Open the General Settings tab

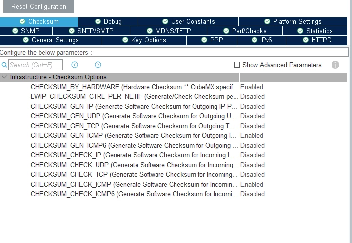click(51, 40)
